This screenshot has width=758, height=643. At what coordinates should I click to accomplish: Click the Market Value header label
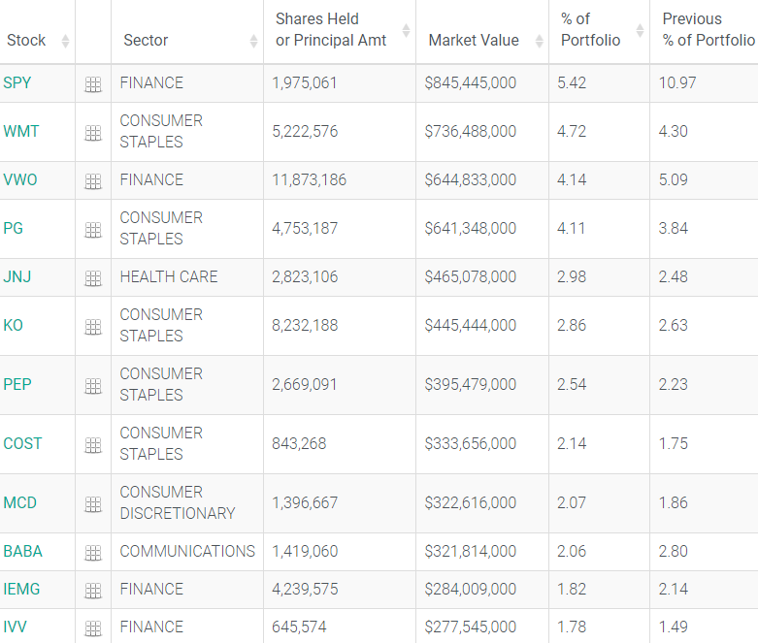[x=474, y=40]
